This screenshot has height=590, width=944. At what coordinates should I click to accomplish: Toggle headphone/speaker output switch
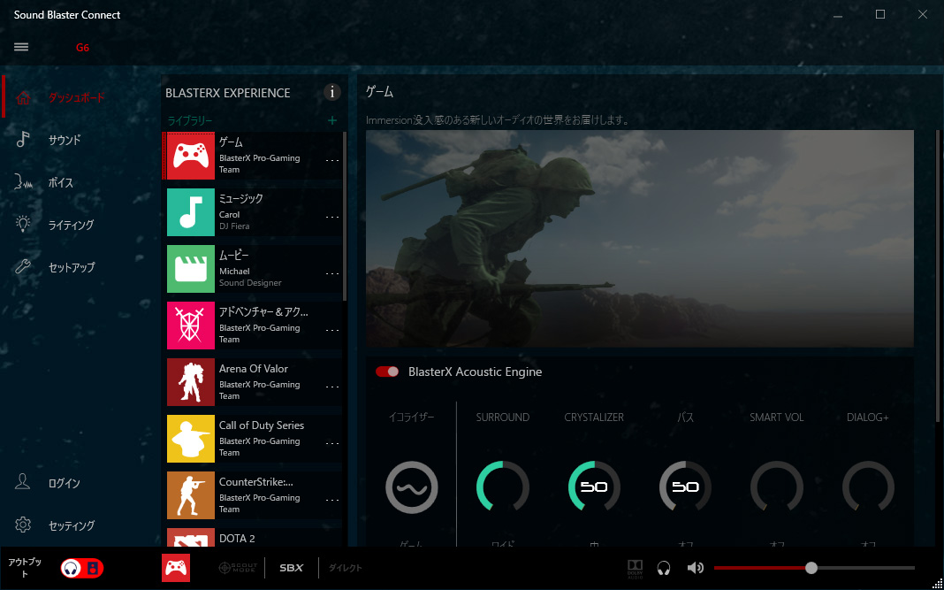(x=82, y=568)
